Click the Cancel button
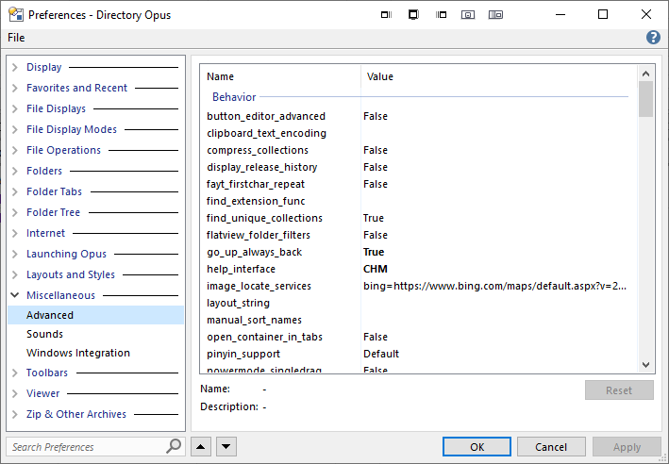Viewport: 669px width, 464px height. [551, 447]
